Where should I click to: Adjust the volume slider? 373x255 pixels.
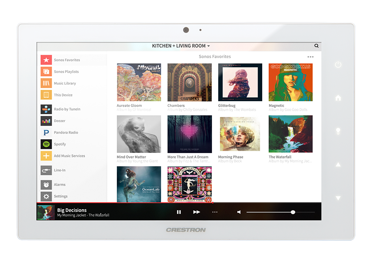(281, 212)
